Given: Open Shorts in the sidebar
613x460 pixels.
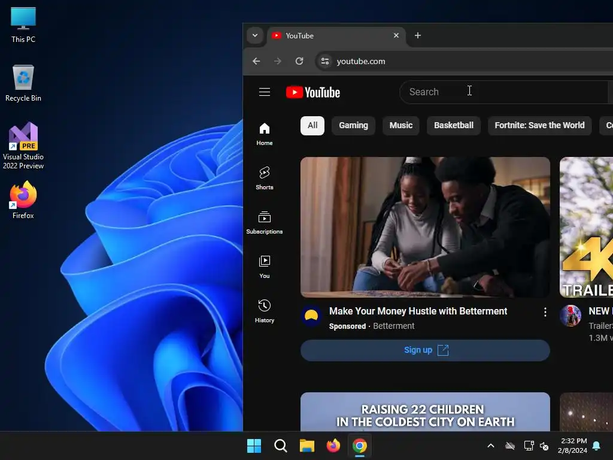Looking at the screenshot, I should [264, 178].
